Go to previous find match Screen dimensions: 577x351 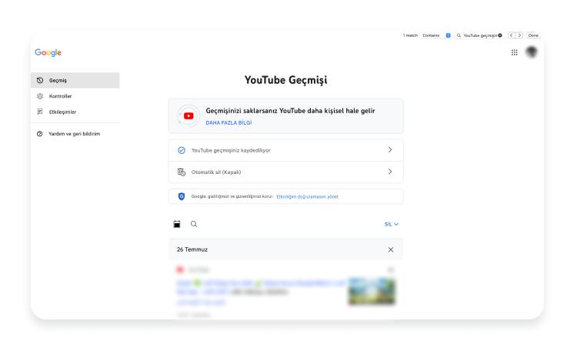(511, 35)
